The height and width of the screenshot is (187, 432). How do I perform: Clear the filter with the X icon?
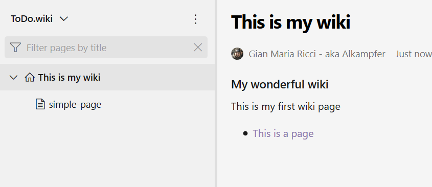click(198, 48)
